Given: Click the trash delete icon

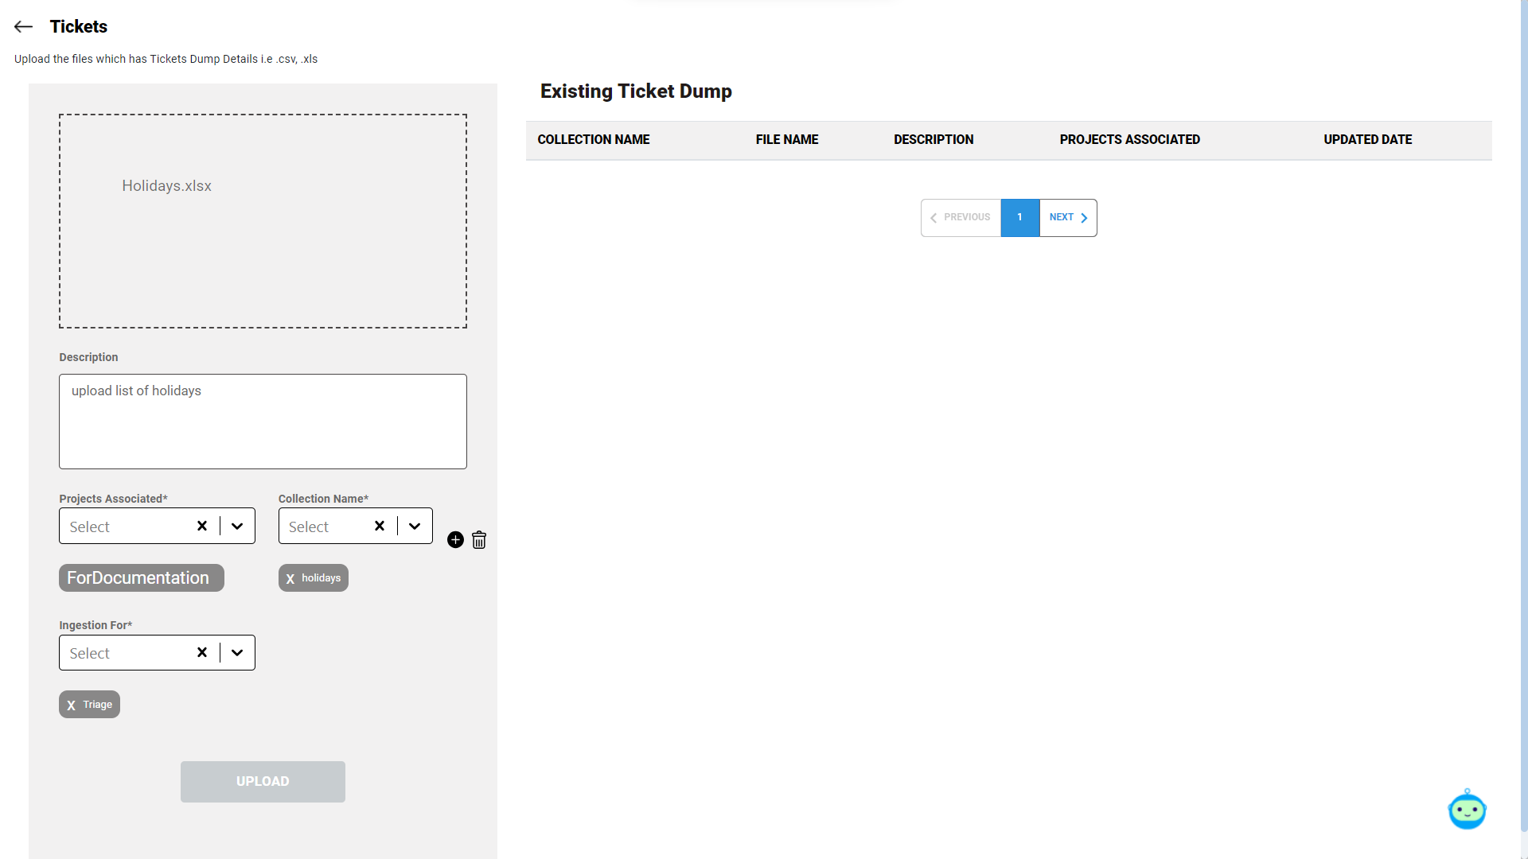Looking at the screenshot, I should [x=479, y=540].
